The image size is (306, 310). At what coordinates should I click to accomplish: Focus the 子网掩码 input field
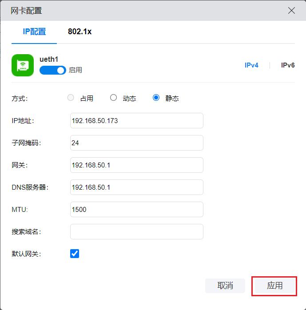pyautogui.click(x=136, y=143)
